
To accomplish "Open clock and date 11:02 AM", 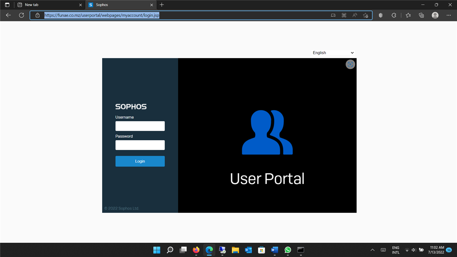I will (436, 250).
